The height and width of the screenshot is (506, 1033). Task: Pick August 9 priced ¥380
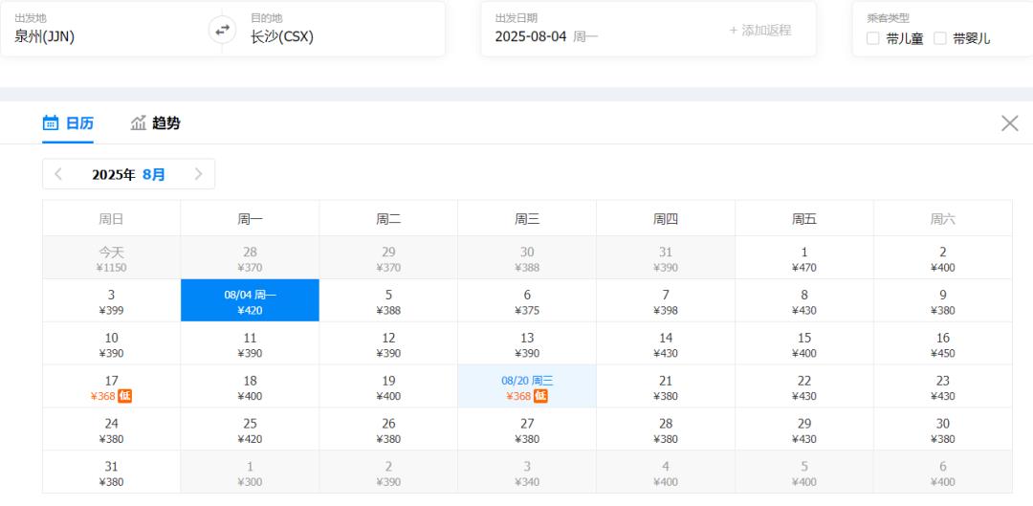(943, 300)
